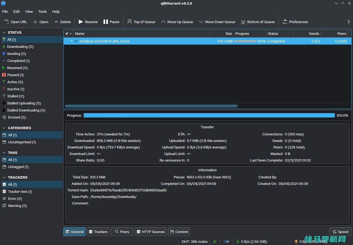Click torrent row progress bar at 100%
353x245 pixels.
coord(245,41)
